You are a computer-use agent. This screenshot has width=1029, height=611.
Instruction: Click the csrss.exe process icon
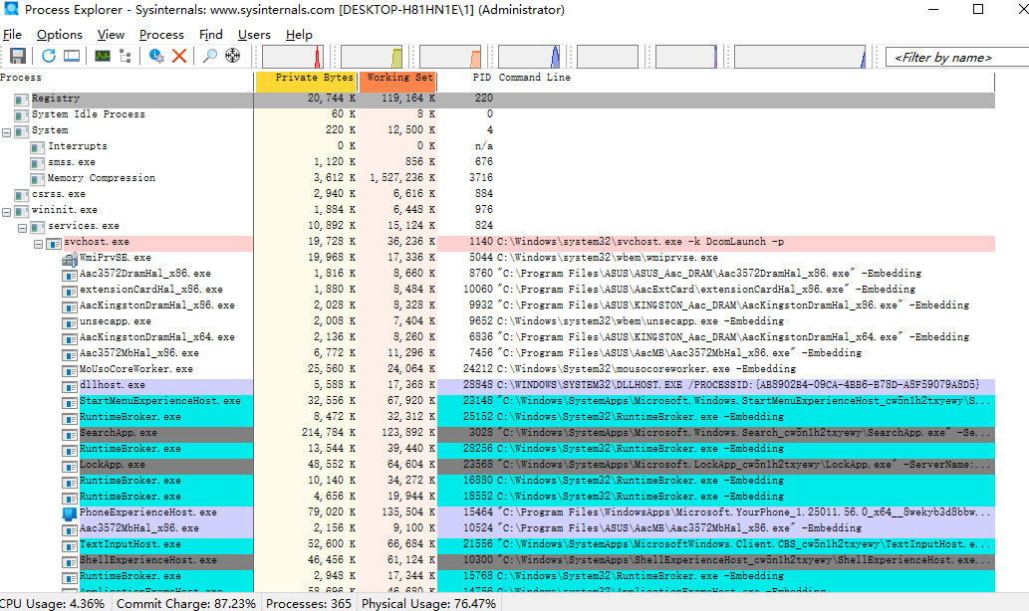pyautogui.click(x=22, y=196)
